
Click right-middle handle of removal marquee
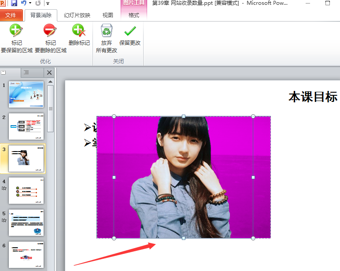click(253, 177)
